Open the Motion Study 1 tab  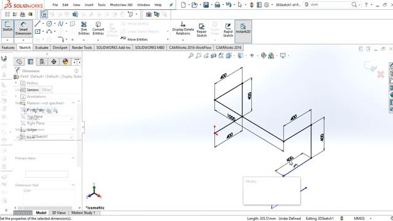(84, 213)
